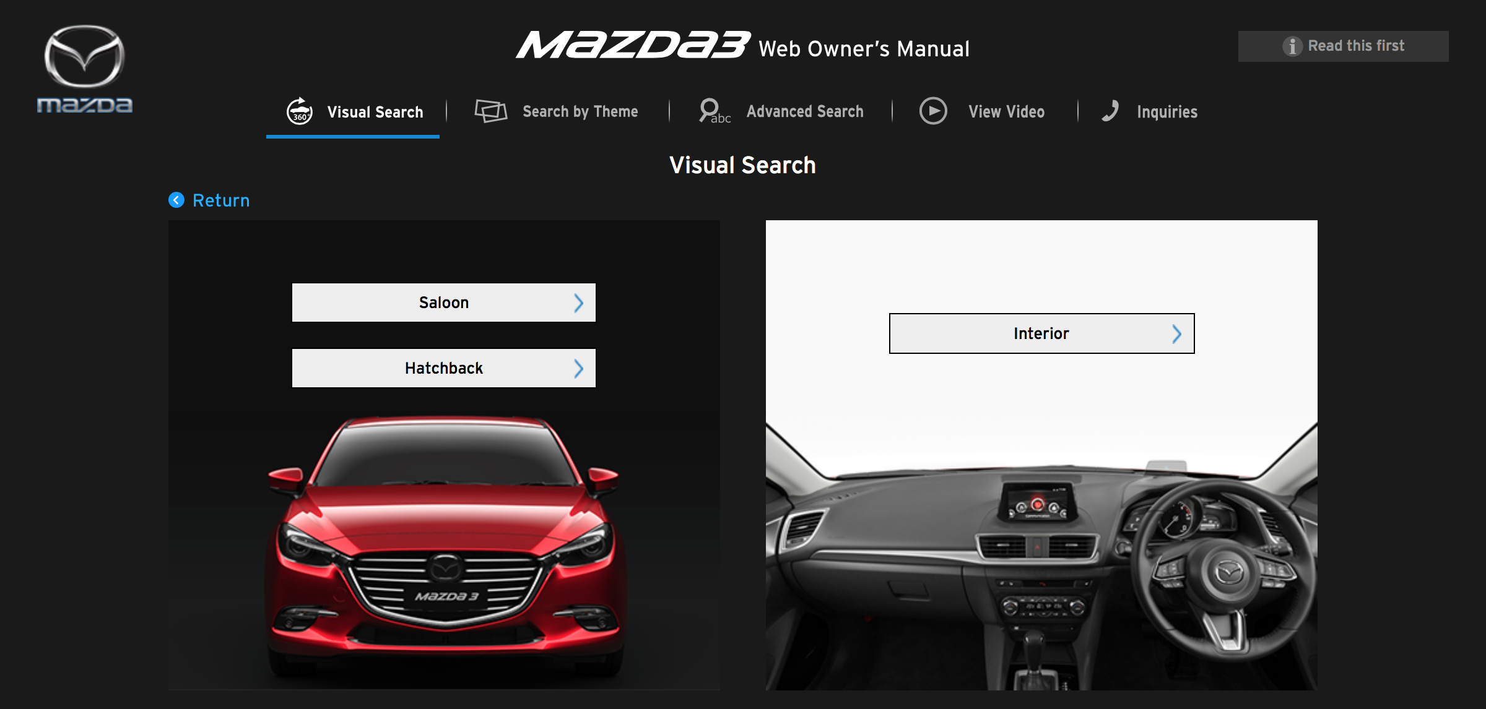Click the chevron on the Interior button
1486x709 pixels.
tap(1176, 334)
